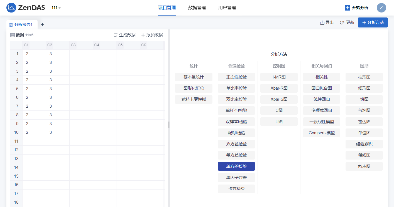
Task: Switch to the 数据管理 menu
Action: tap(197, 8)
